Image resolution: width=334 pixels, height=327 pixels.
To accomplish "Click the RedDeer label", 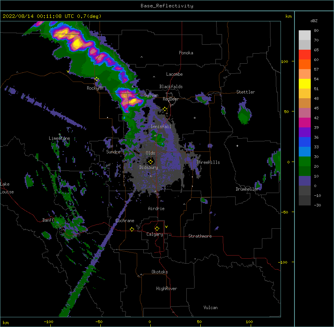I will (170, 99).
